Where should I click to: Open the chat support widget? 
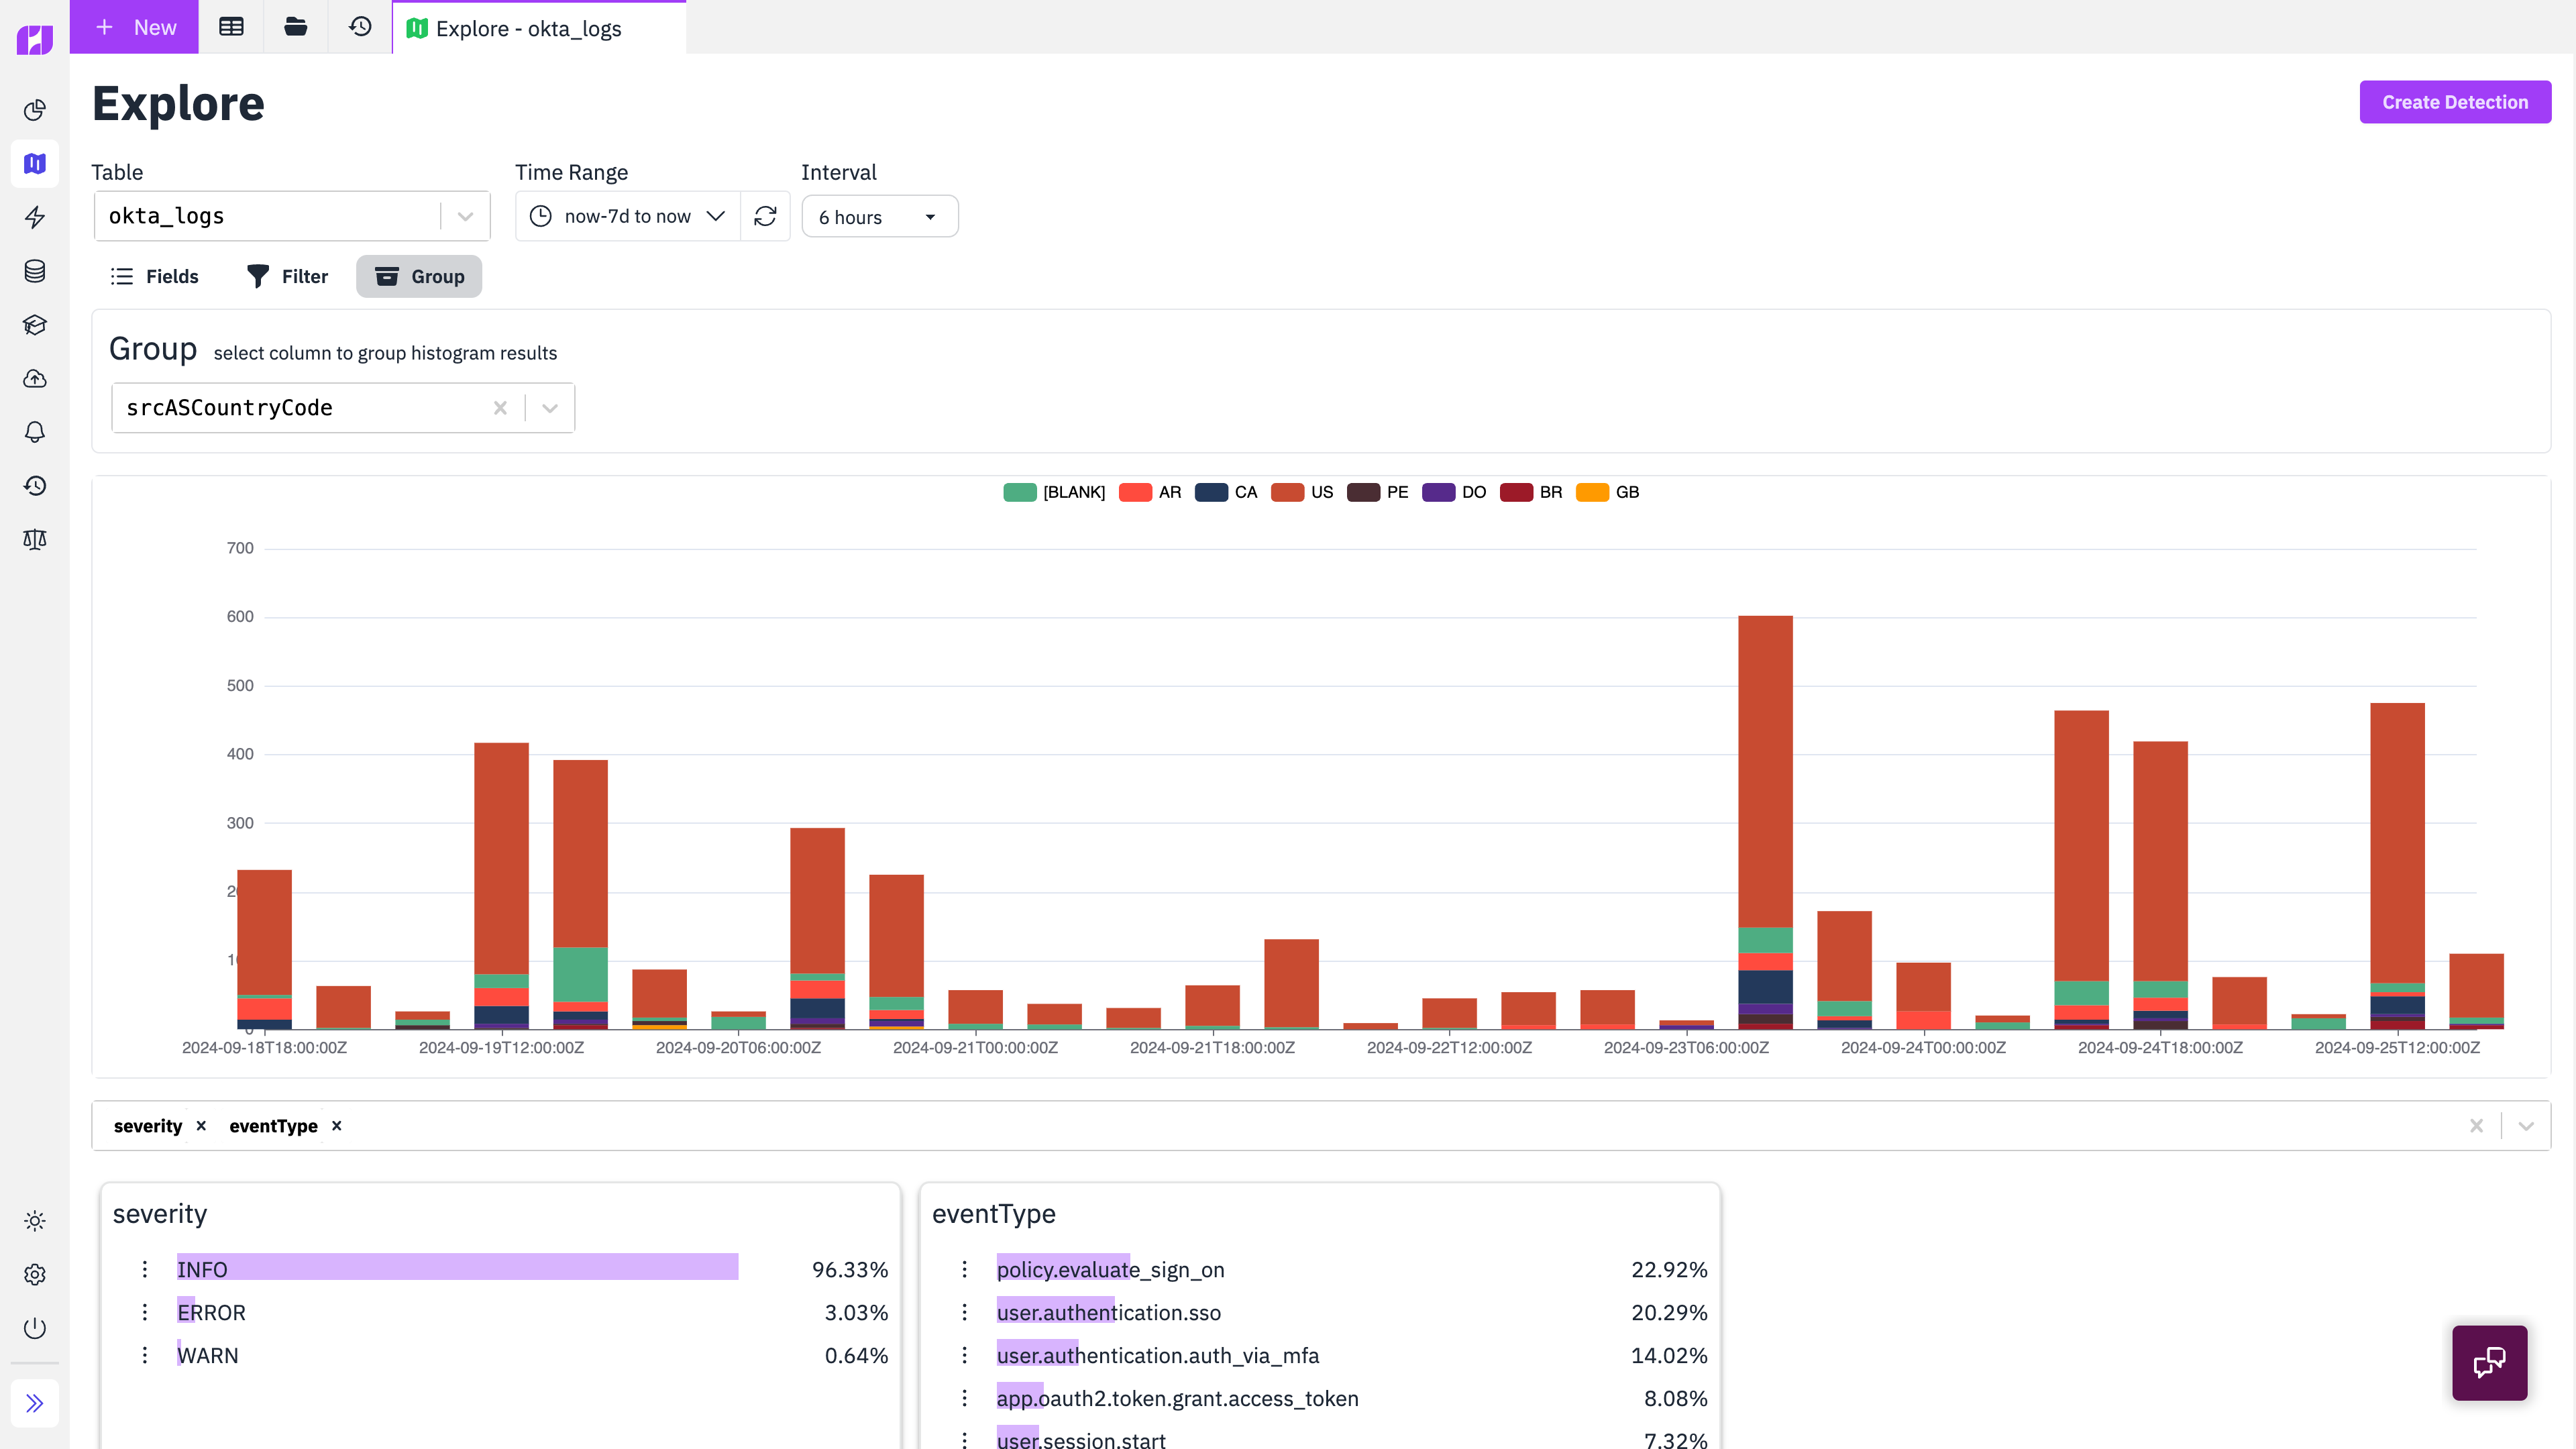click(x=2489, y=1362)
